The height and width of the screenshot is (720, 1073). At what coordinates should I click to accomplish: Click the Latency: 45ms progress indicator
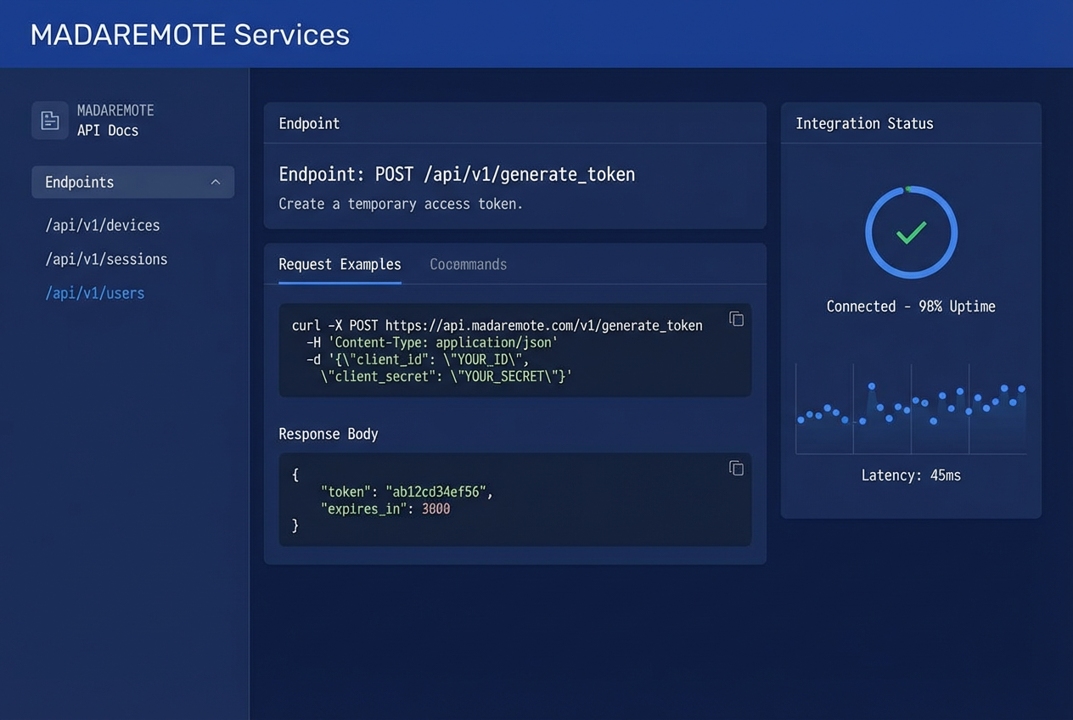[x=911, y=475]
